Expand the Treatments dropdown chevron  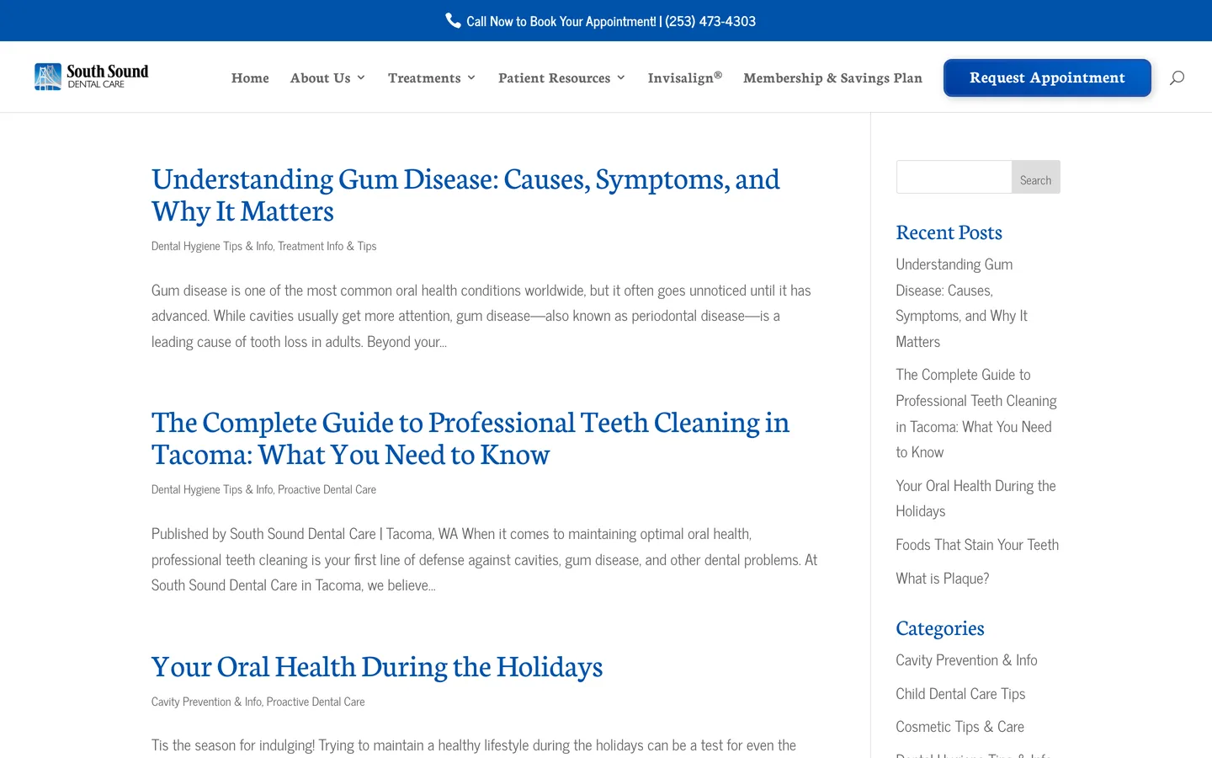pos(471,77)
